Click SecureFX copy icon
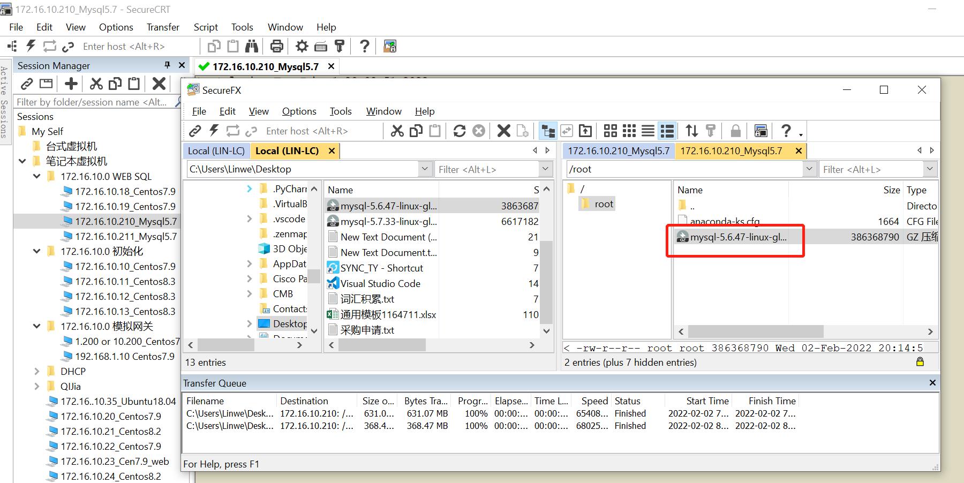 tap(416, 131)
